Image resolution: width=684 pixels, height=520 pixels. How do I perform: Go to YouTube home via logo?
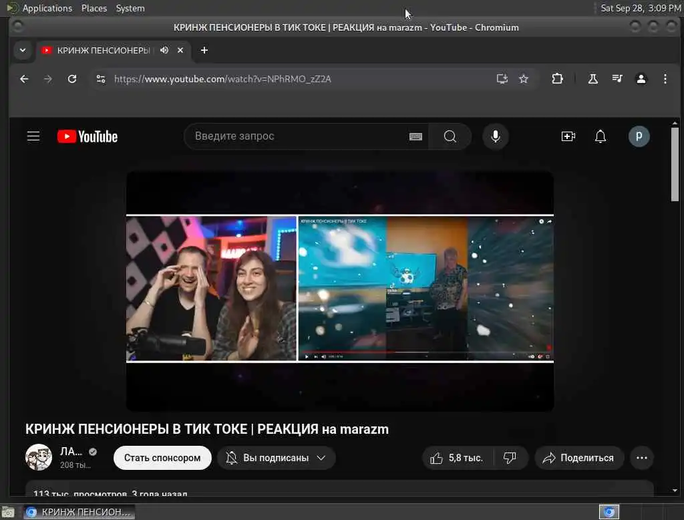88,136
